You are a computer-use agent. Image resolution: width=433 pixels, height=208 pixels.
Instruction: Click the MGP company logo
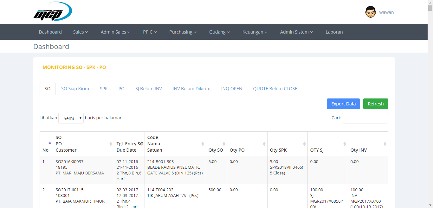click(53, 11)
